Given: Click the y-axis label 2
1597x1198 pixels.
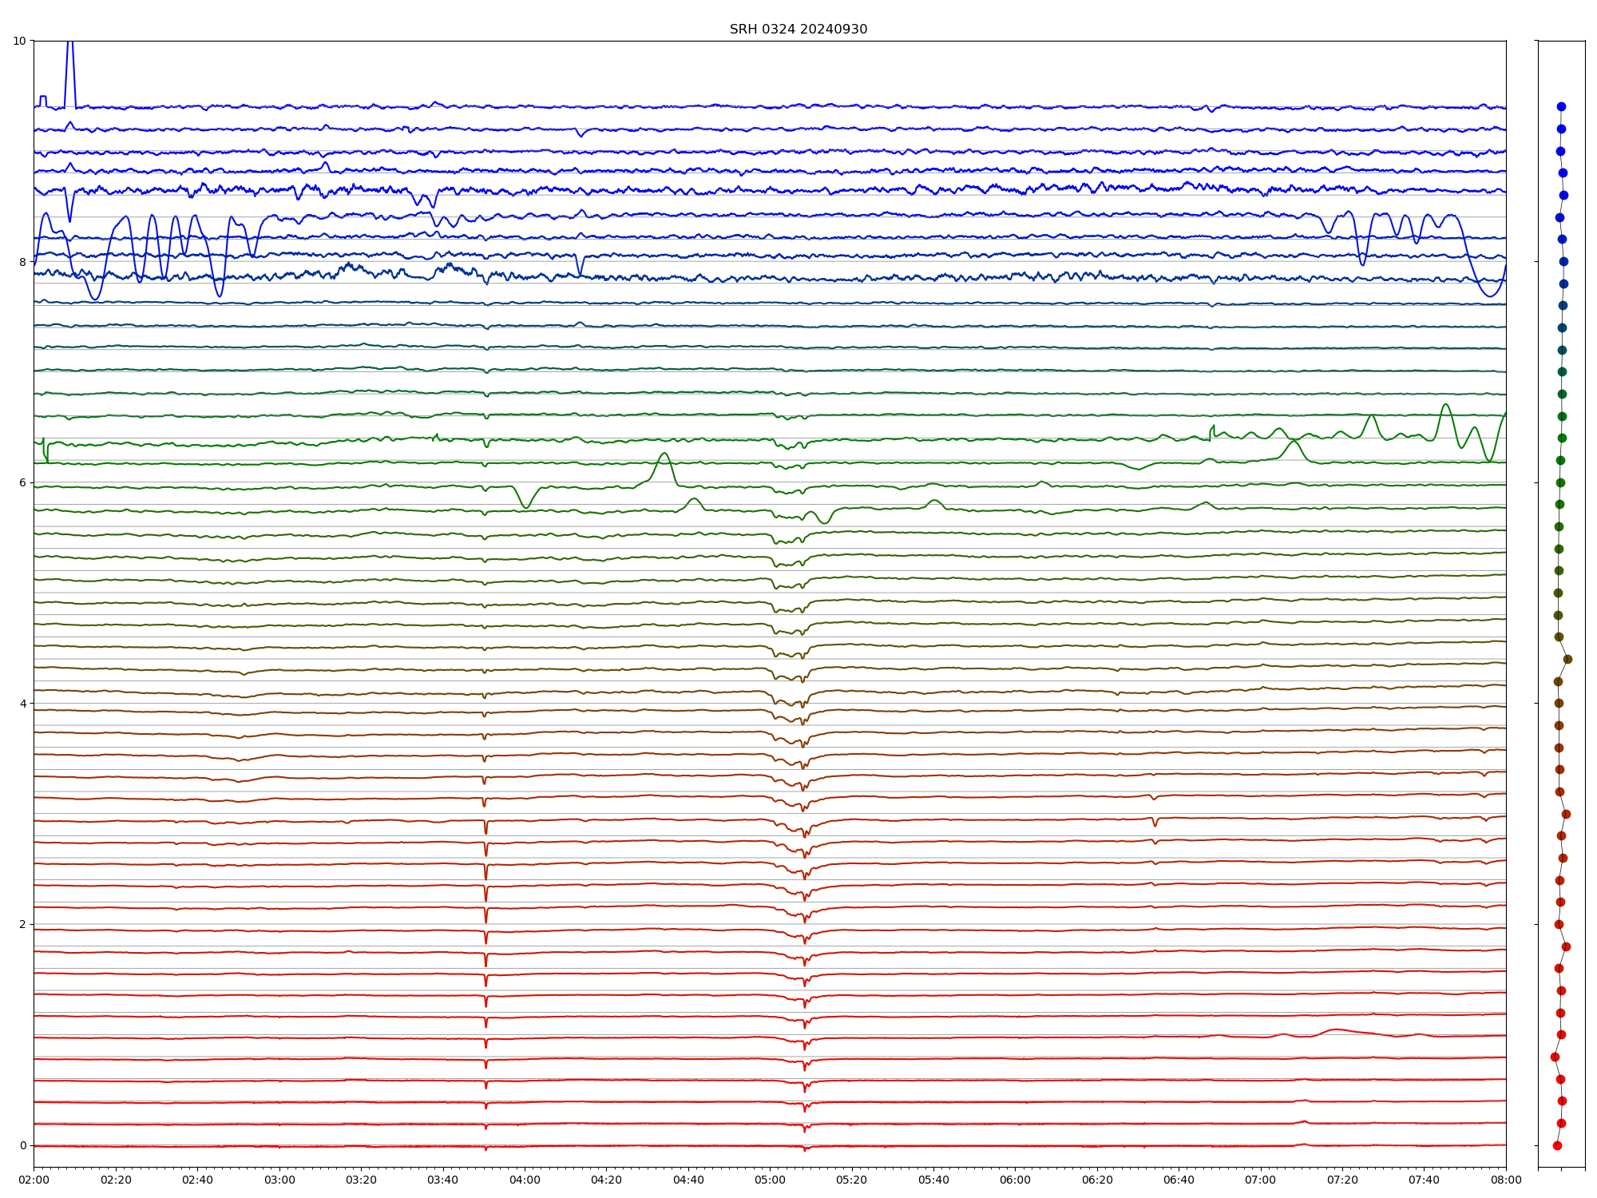Looking at the screenshot, I should coord(22,924).
